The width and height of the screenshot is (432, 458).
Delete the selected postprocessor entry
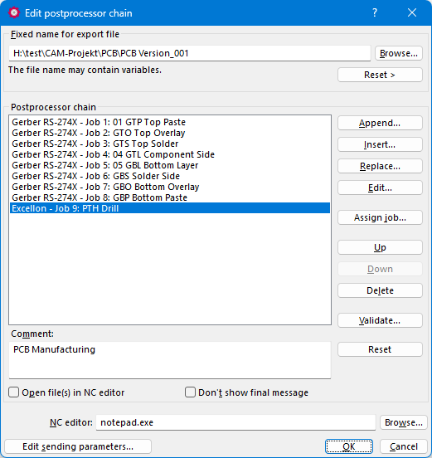point(380,290)
